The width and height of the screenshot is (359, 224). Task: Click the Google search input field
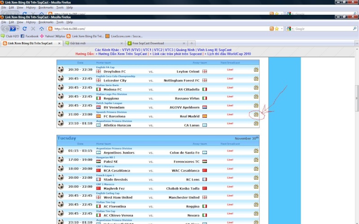[323, 29]
